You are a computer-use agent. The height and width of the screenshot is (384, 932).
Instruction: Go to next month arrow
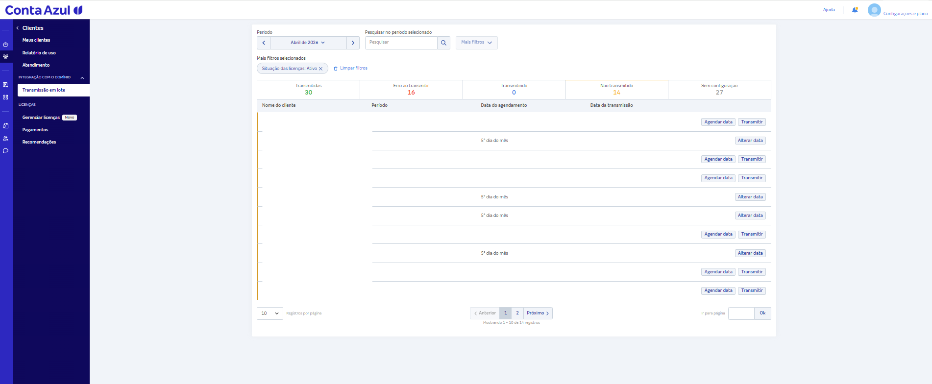click(353, 43)
